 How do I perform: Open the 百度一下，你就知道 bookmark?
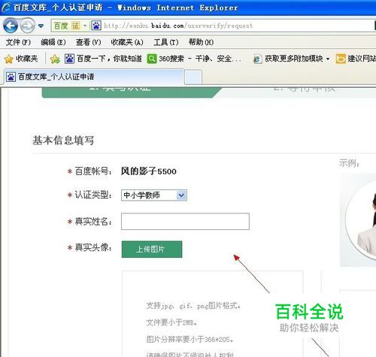103,59
